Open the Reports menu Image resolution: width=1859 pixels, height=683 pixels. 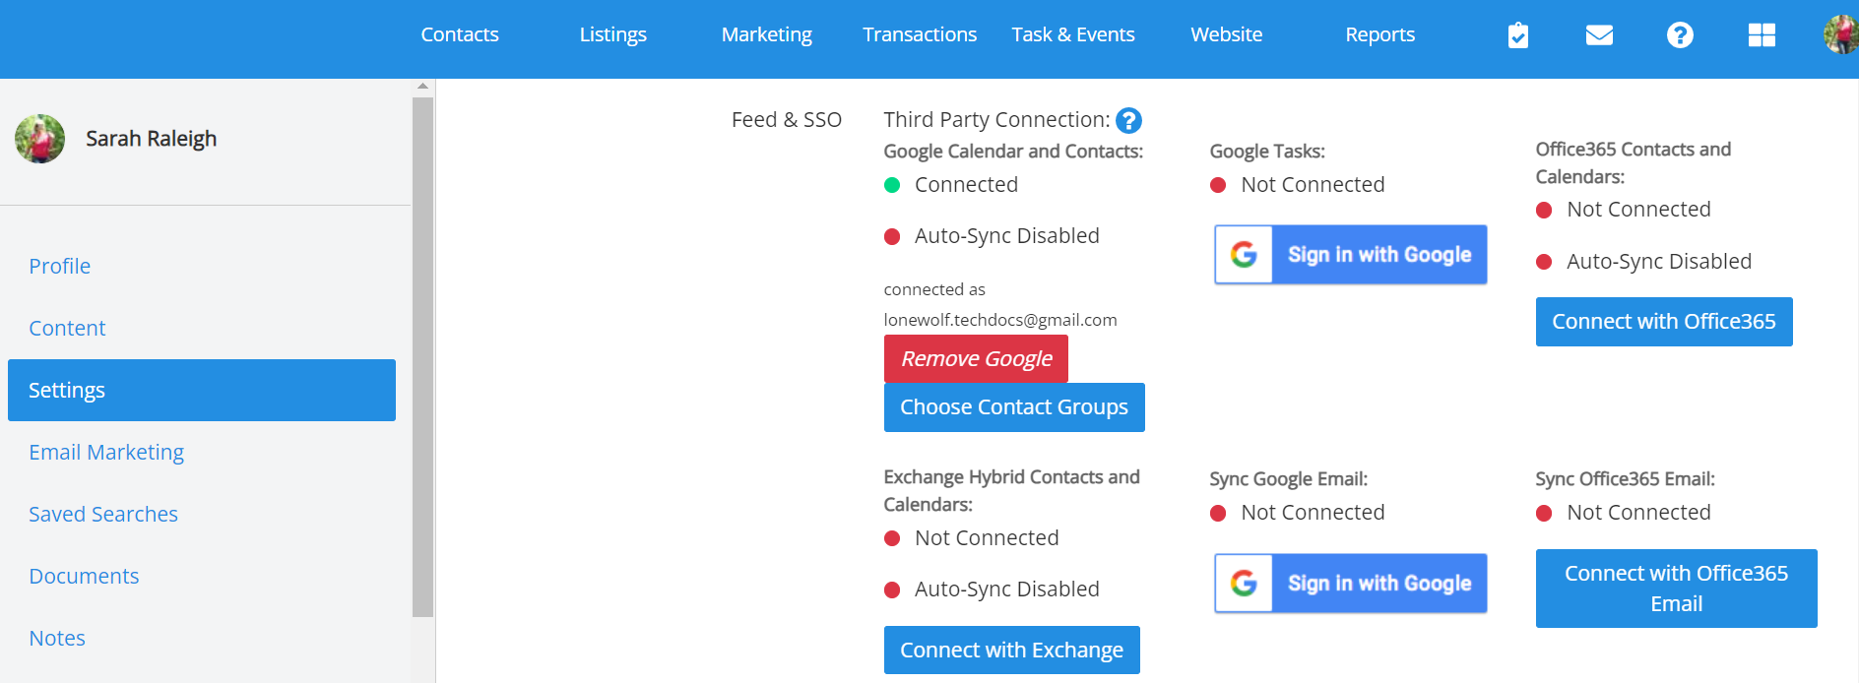[1379, 33]
